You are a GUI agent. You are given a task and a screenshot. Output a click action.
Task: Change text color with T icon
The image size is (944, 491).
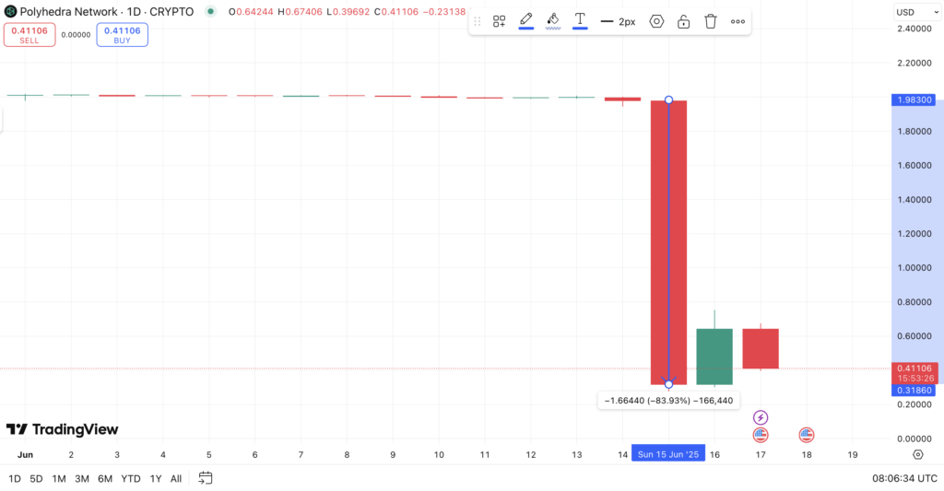click(580, 21)
